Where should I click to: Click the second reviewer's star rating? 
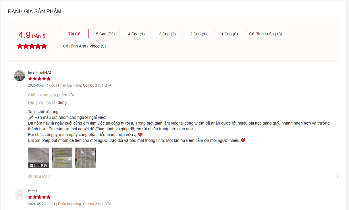(x=39, y=197)
